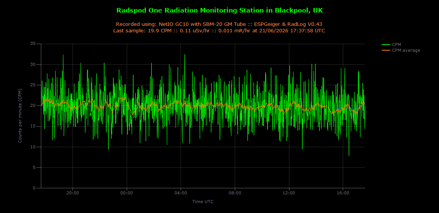The image size is (439, 213).
Task: Click the 10 value on the y-axis
Action: (x=33, y=147)
